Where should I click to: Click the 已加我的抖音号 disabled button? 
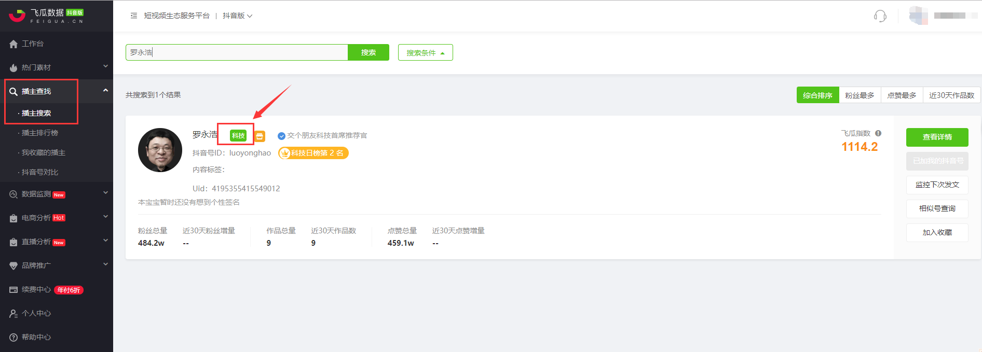[937, 161]
